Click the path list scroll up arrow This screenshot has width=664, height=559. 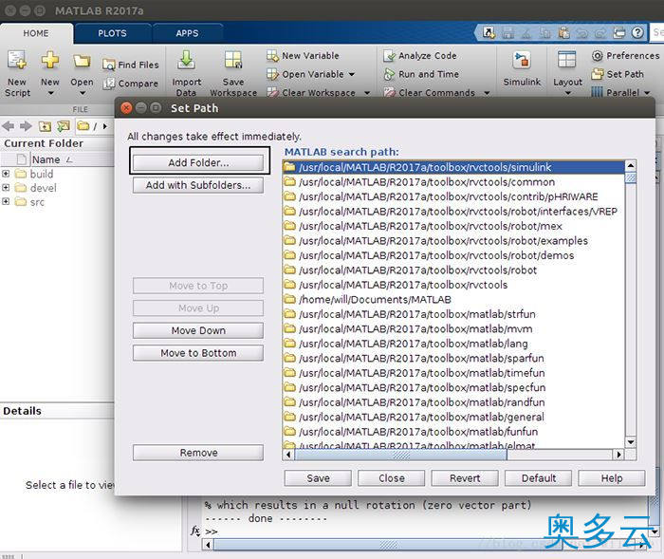click(631, 166)
